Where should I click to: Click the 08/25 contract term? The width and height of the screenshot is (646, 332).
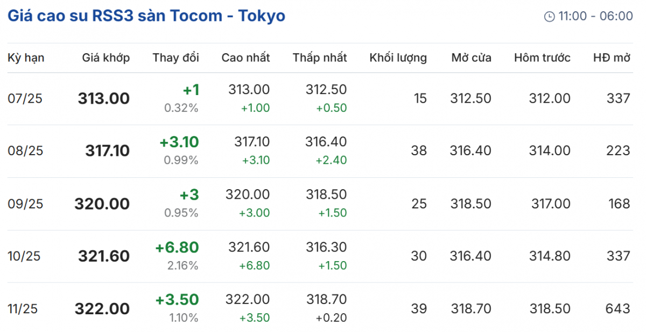point(25,151)
